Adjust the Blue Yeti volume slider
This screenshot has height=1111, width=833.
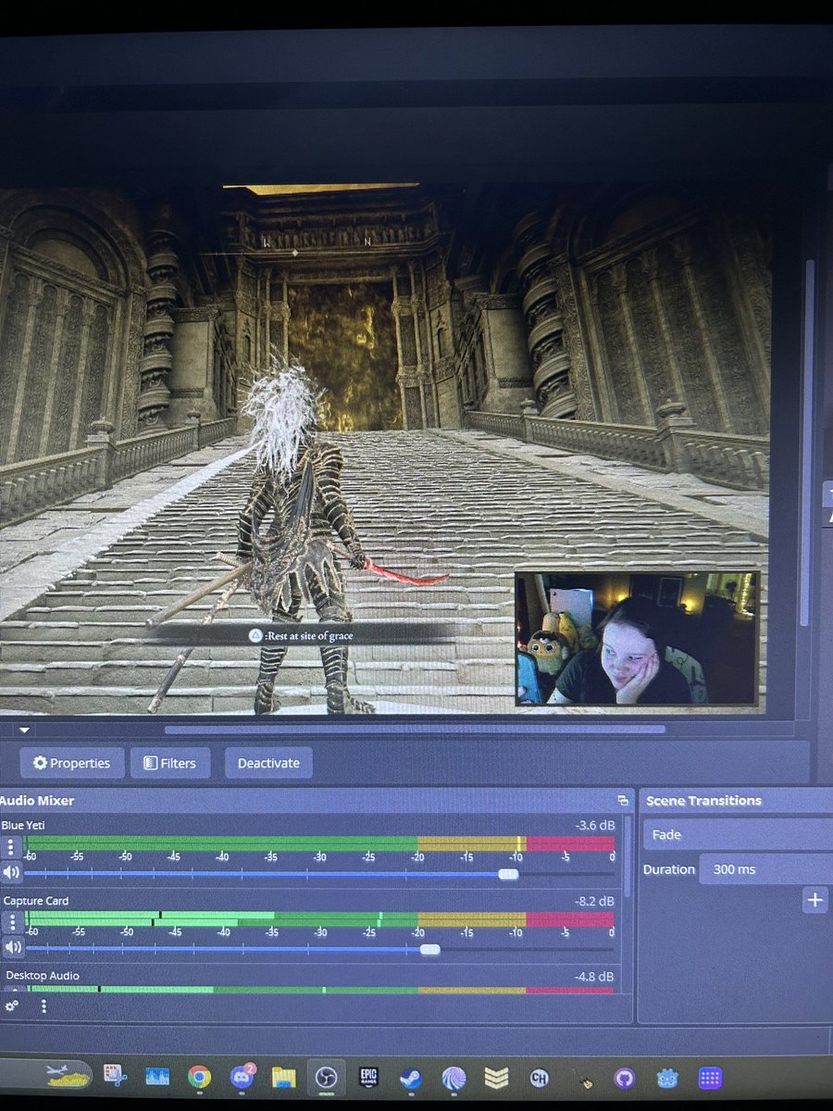[x=511, y=873]
